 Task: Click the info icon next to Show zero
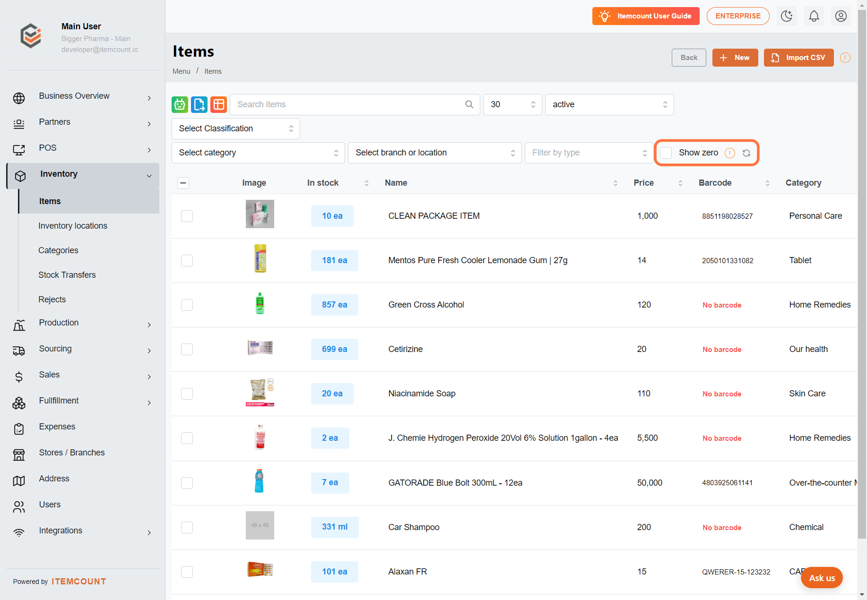(x=730, y=153)
